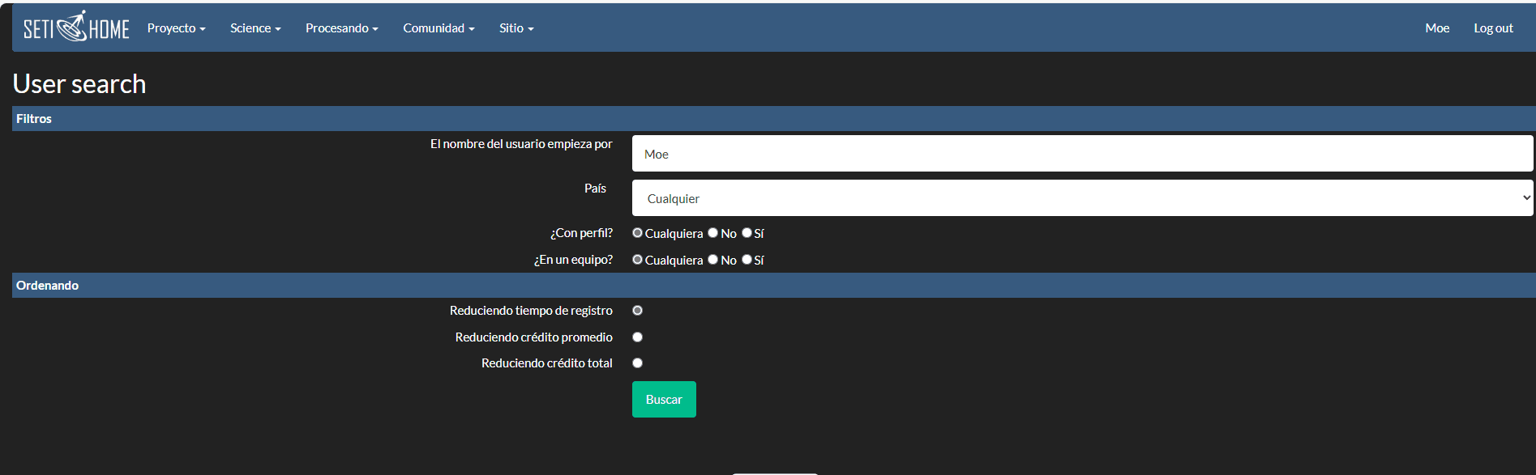
Task: Sort by Reduciendo tiempo de registro
Action: (638, 311)
